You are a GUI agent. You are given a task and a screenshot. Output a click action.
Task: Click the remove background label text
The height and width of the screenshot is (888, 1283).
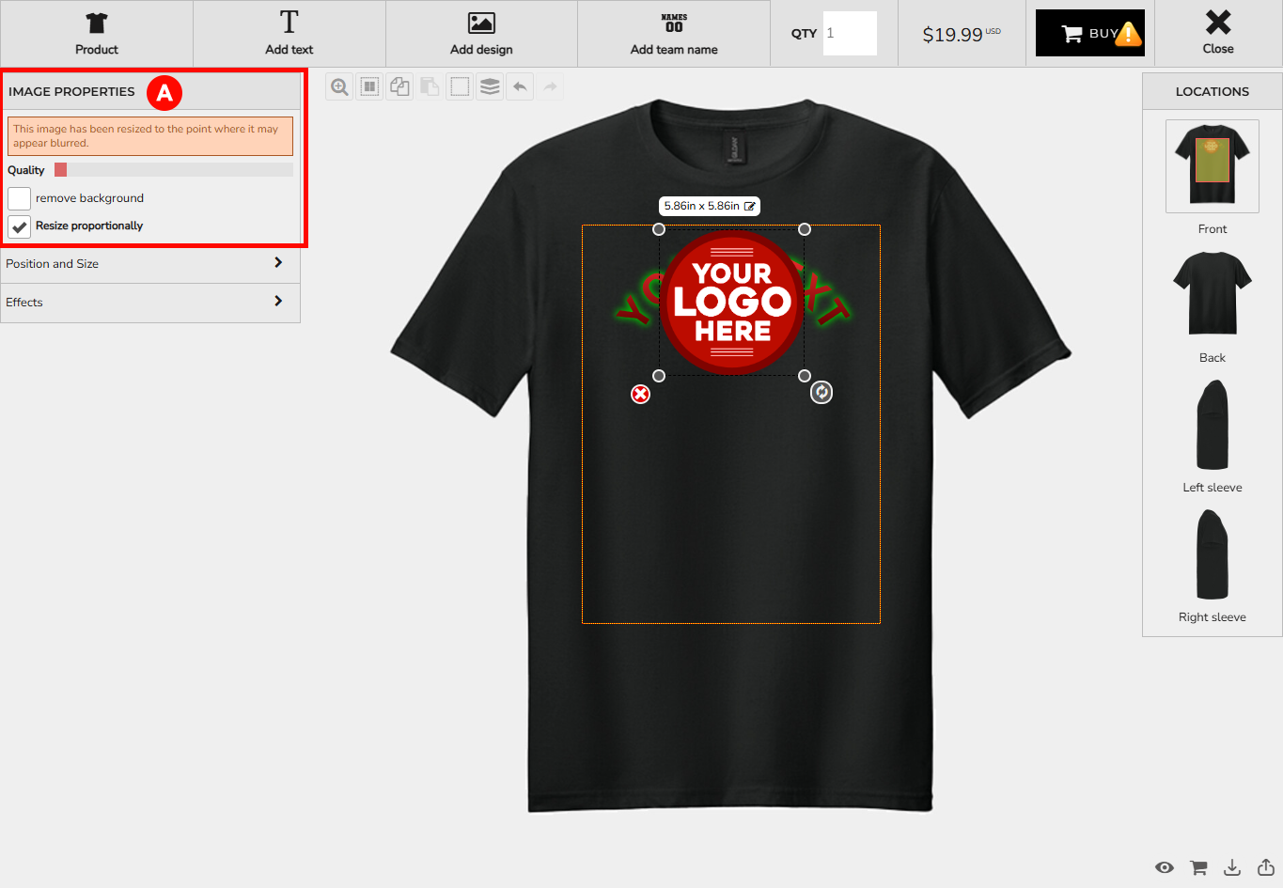(x=89, y=198)
